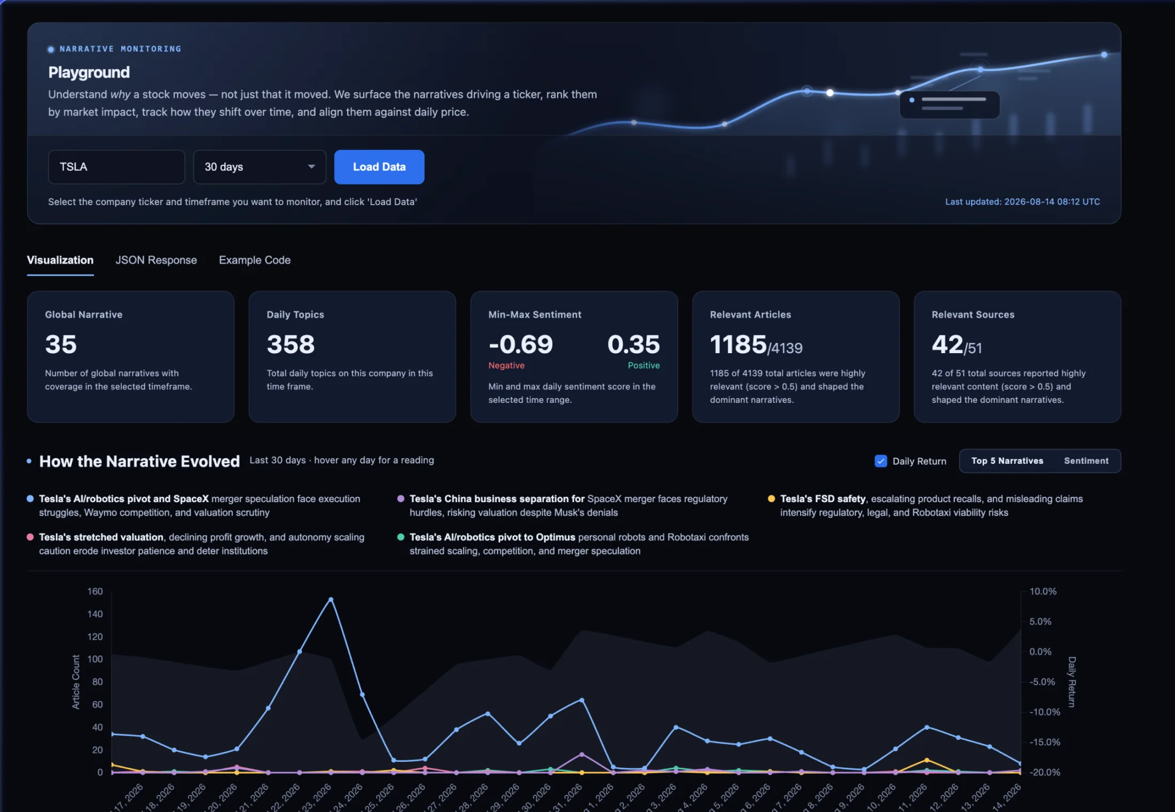The height and width of the screenshot is (812, 1175).
Task: Click the highest blue peak point on the chart
Action: (331, 599)
